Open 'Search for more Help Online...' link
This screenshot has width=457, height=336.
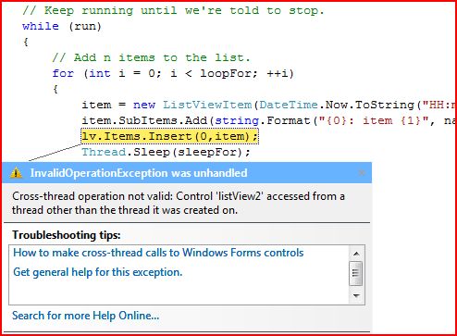pyautogui.click(x=85, y=316)
